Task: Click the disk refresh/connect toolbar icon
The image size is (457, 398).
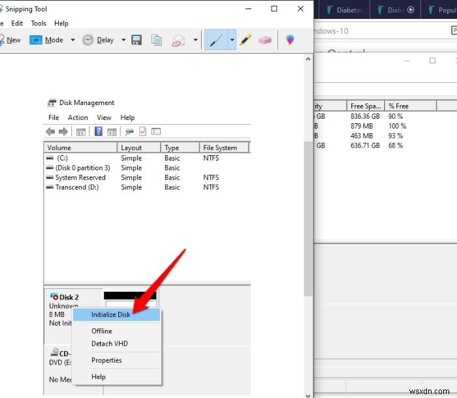Action: click(x=129, y=132)
